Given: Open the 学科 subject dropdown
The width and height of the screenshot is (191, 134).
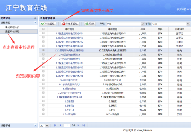Looking at the screenshot, I should coord(188,24).
